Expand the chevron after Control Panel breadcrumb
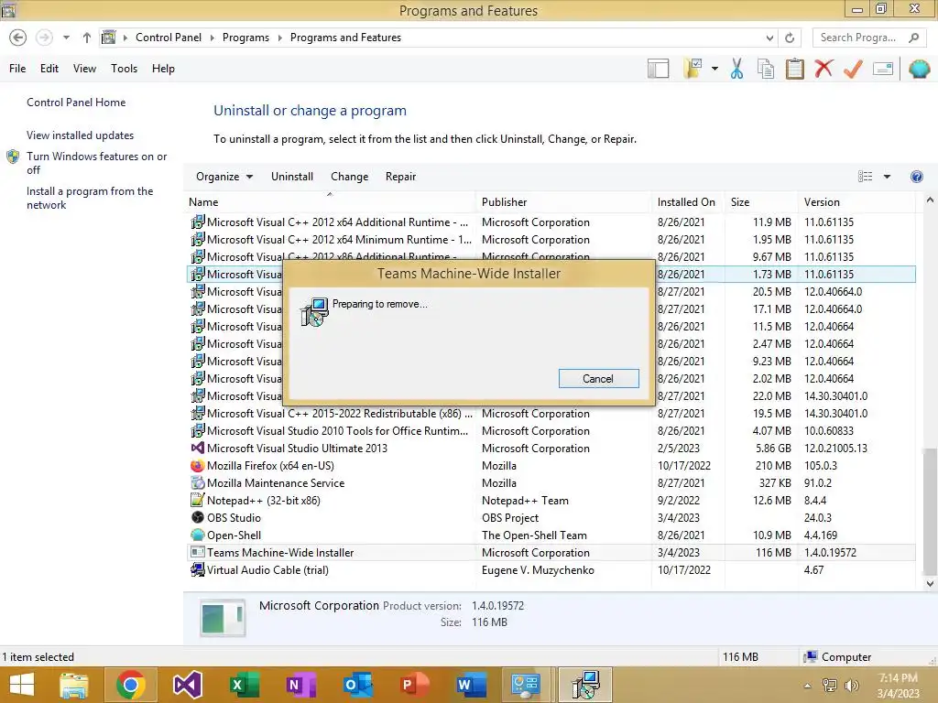The image size is (938, 703). point(212,38)
